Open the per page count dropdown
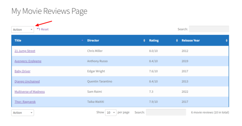Image resolution: width=242 pixels, height=126 pixels. [111, 112]
